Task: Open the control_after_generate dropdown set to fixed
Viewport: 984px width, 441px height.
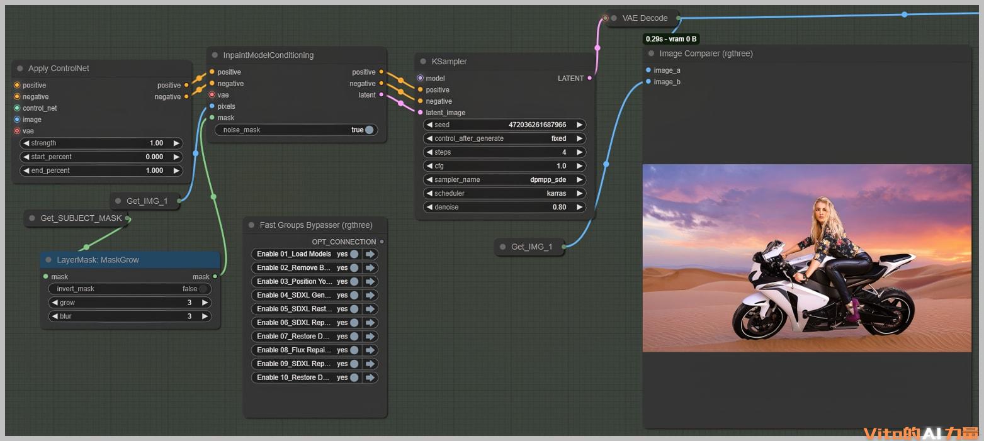Action: [505, 138]
